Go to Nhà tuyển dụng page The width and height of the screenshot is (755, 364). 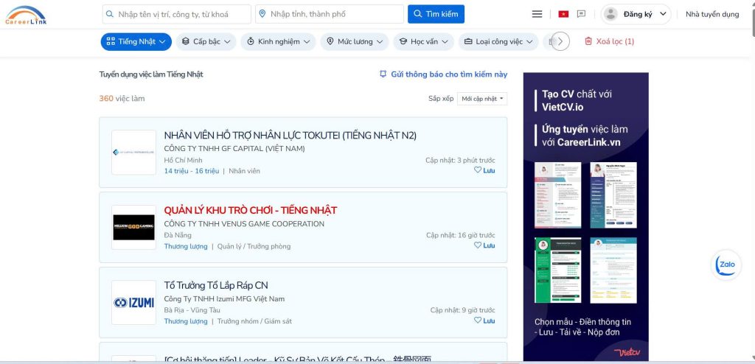coord(711,14)
